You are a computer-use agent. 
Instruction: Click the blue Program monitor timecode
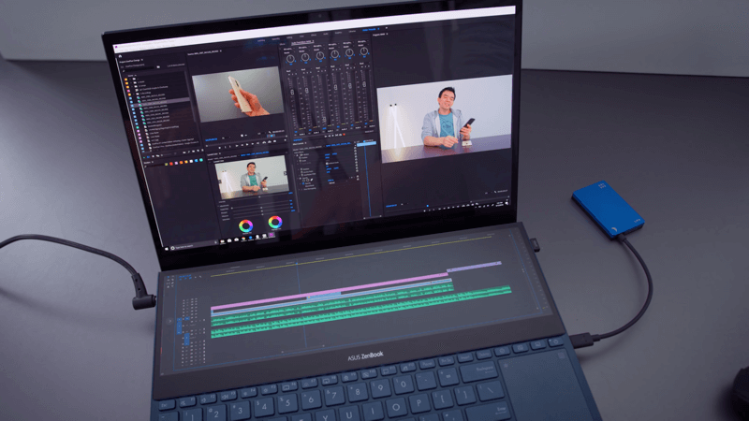(x=391, y=206)
